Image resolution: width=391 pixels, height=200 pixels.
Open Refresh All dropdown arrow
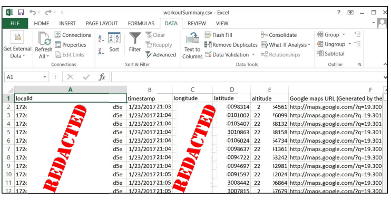47,56
